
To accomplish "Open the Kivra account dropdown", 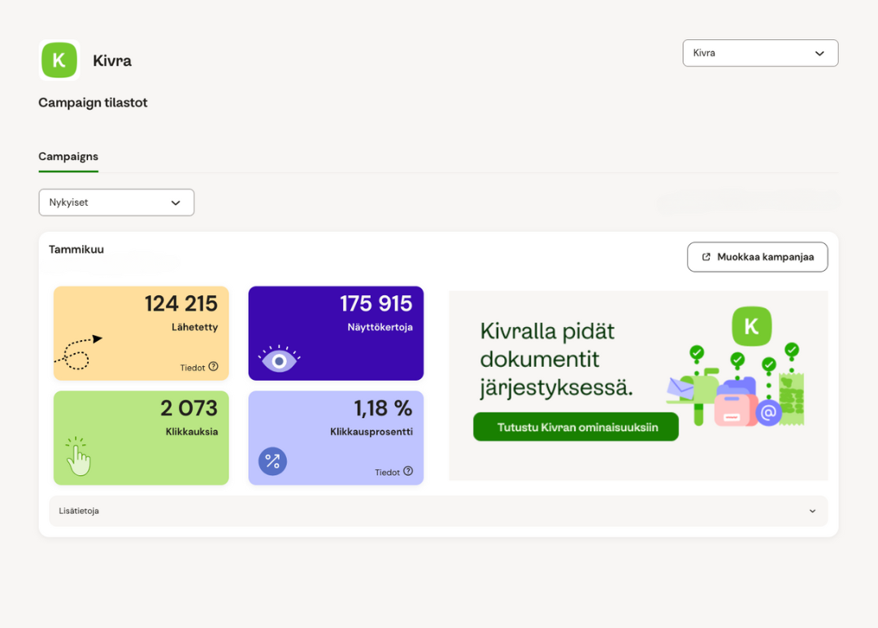I will tap(760, 53).
